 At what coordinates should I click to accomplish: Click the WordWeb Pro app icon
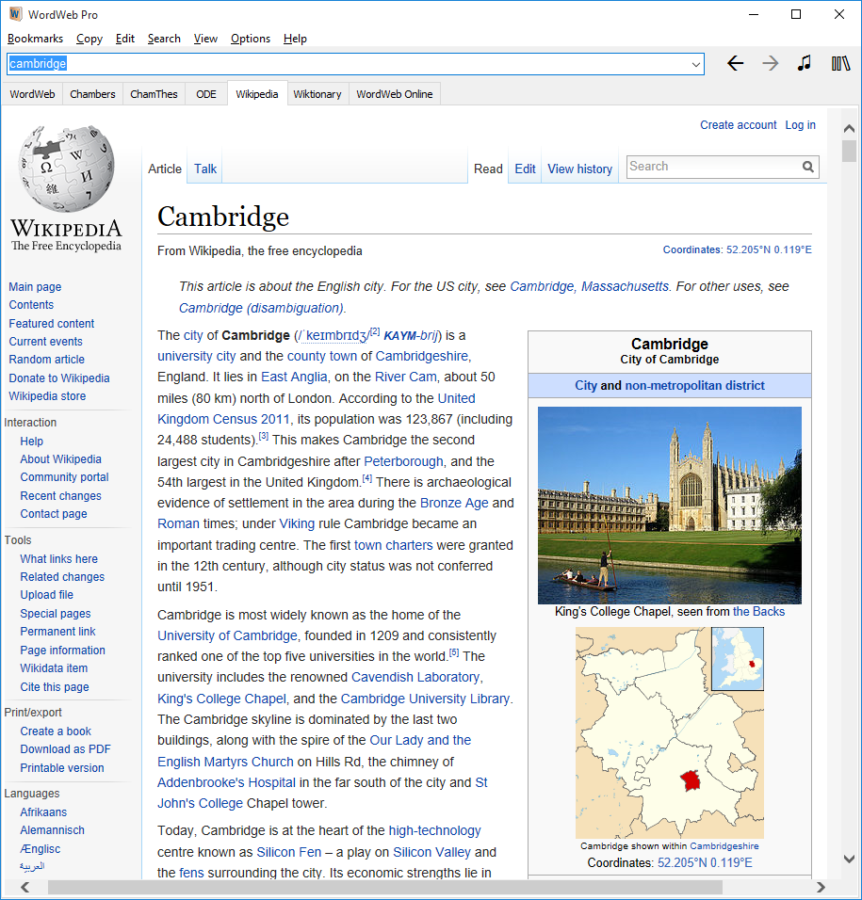15,14
